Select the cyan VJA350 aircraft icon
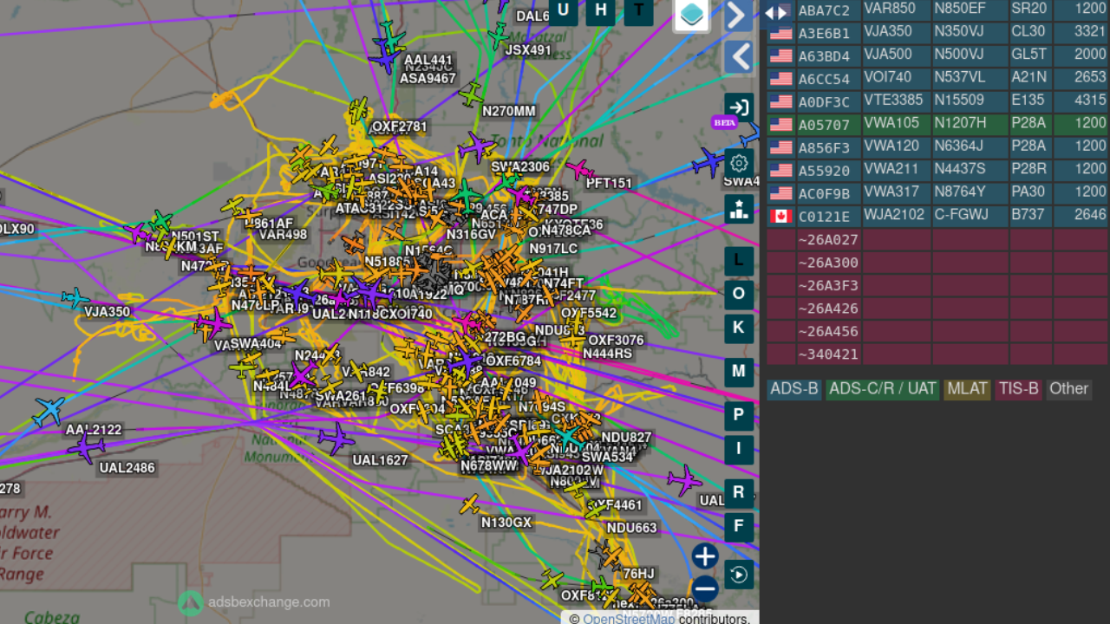Screen dimensions: 1110x624 [x=75, y=298]
